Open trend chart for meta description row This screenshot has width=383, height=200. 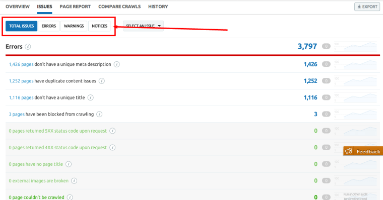356,64
